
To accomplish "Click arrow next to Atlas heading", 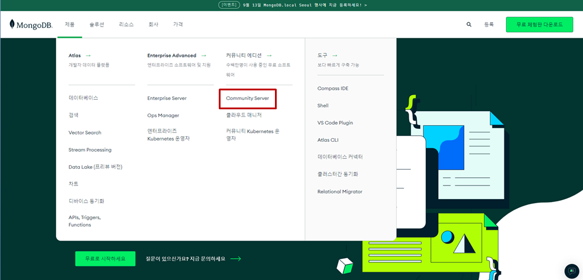I will [88, 56].
